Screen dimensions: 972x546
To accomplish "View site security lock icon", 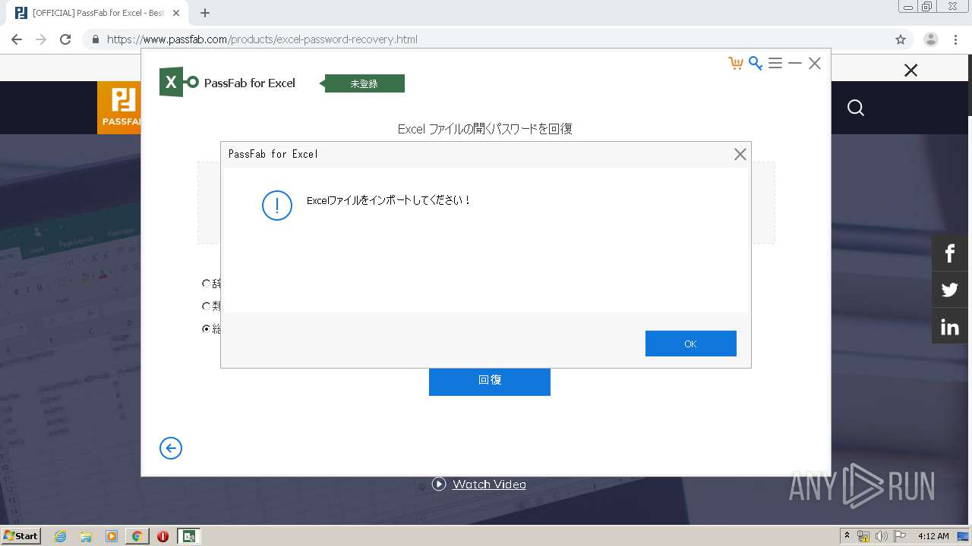I will click(x=96, y=39).
